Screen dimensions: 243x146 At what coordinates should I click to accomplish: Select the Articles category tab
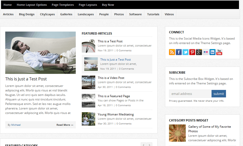tap(8, 14)
